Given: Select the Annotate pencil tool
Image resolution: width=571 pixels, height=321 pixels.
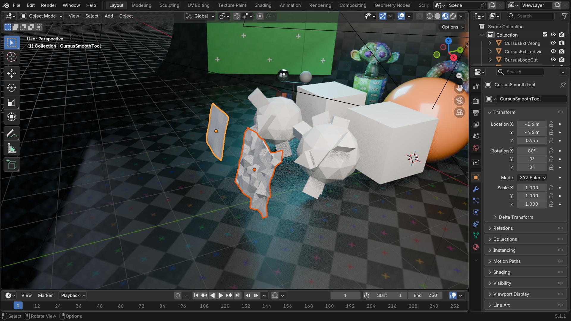Looking at the screenshot, I should click(x=12, y=134).
